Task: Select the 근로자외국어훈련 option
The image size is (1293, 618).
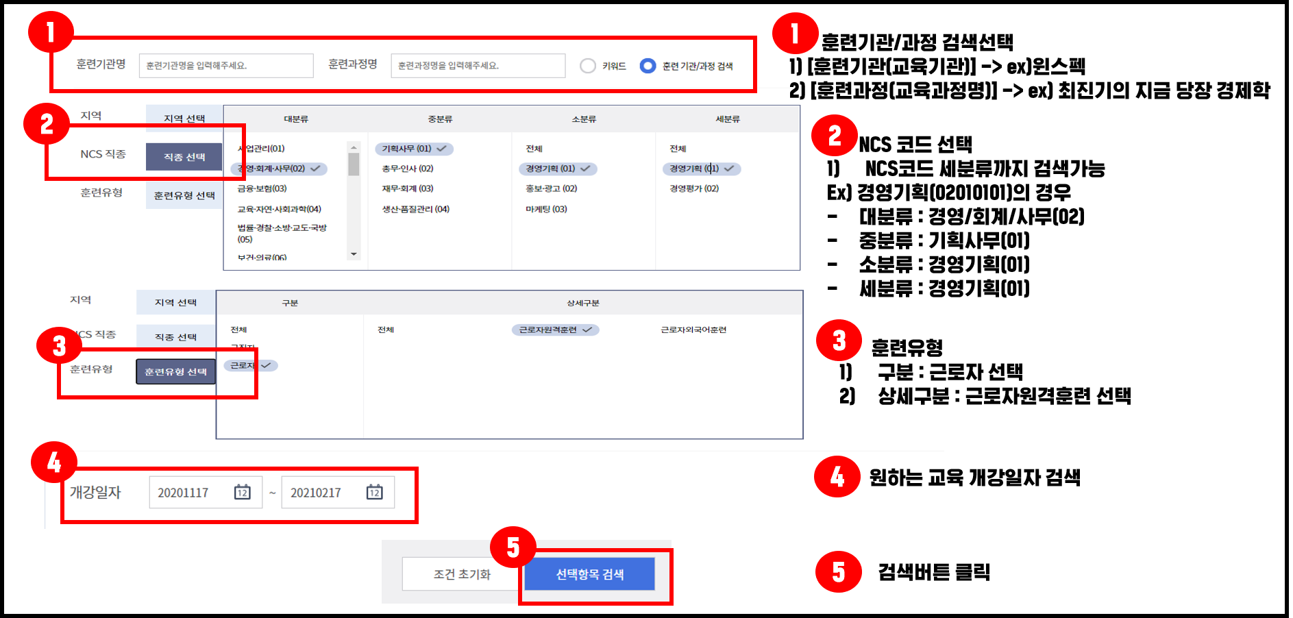Action: [x=693, y=330]
